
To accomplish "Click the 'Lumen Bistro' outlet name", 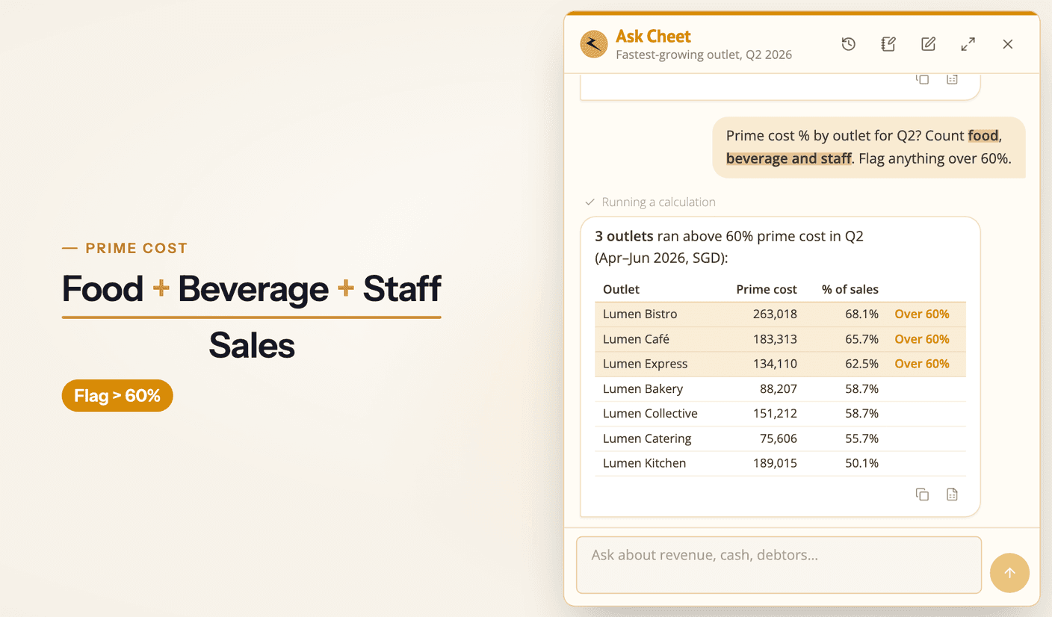I will (x=640, y=314).
